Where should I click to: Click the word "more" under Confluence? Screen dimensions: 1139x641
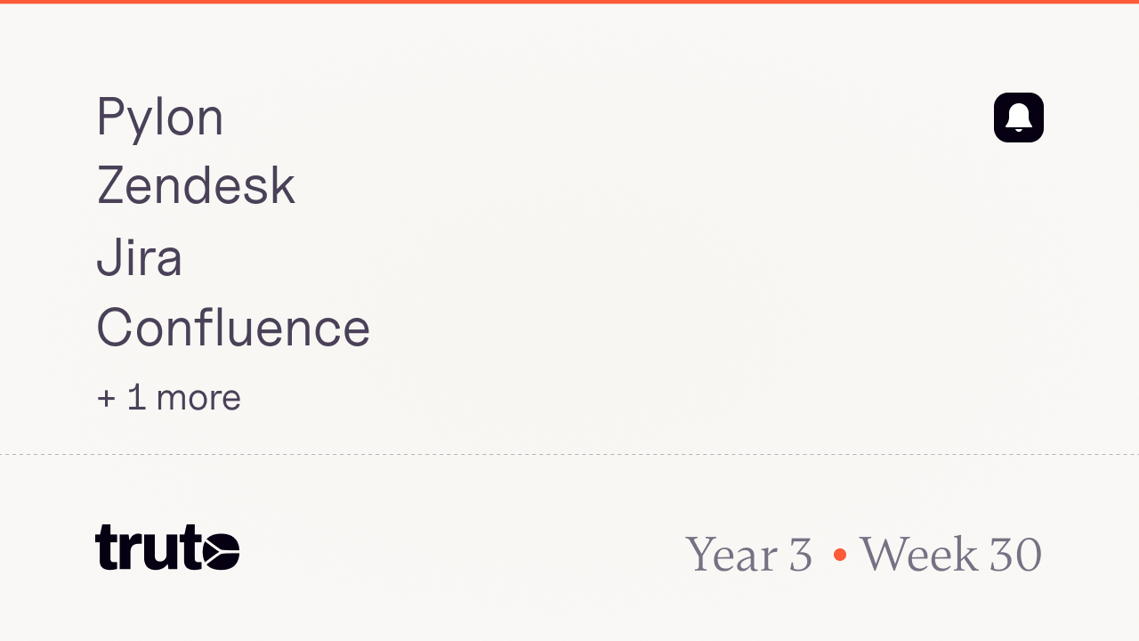198,398
